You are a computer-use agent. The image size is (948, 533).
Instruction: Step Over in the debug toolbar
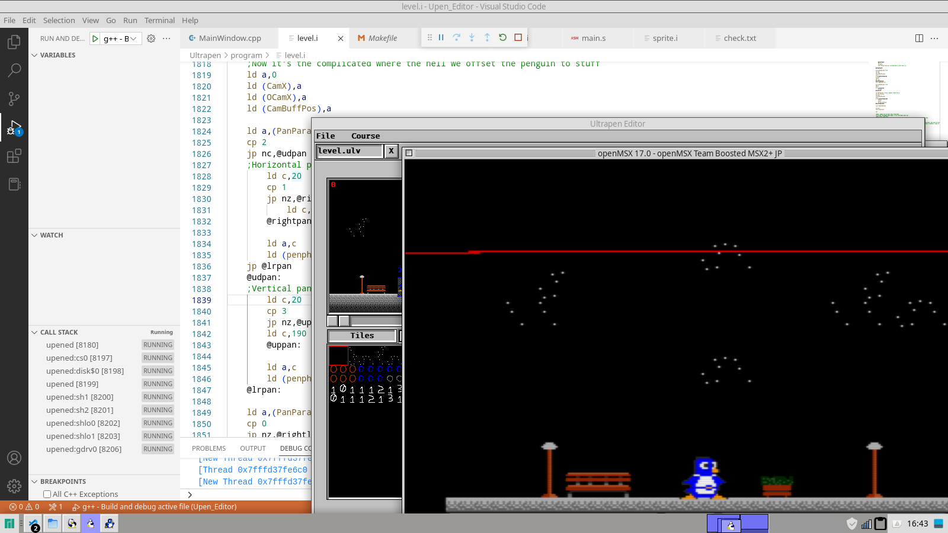click(x=457, y=37)
